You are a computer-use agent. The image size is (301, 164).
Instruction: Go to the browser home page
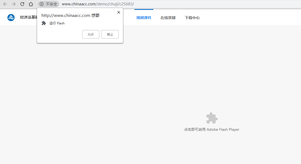tap(31, 4)
